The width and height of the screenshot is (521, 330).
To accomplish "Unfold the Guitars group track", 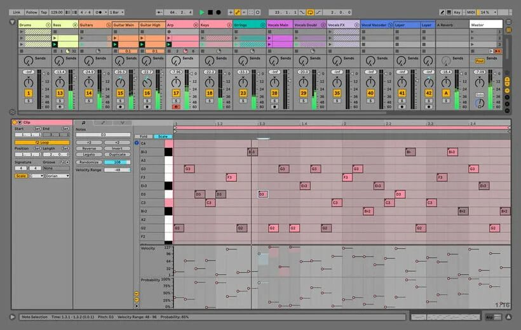I will coord(108,25).
